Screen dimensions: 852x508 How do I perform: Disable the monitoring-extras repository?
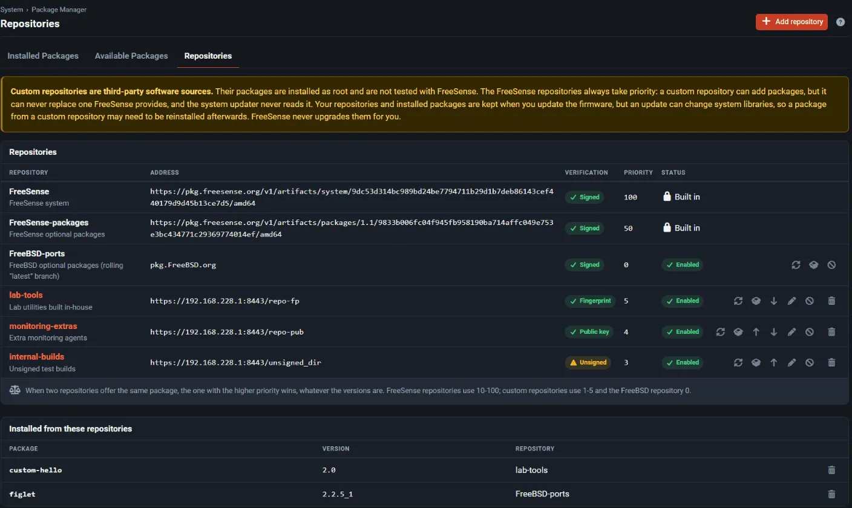click(810, 331)
